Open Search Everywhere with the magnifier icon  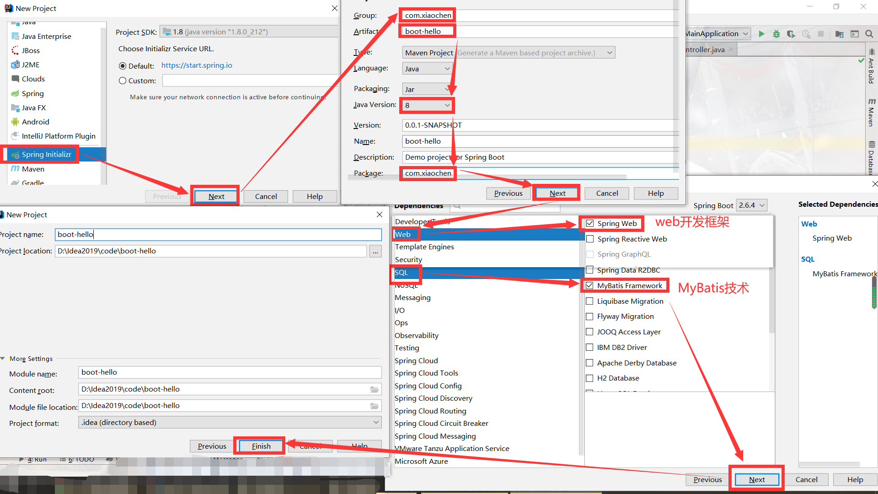(x=869, y=34)
